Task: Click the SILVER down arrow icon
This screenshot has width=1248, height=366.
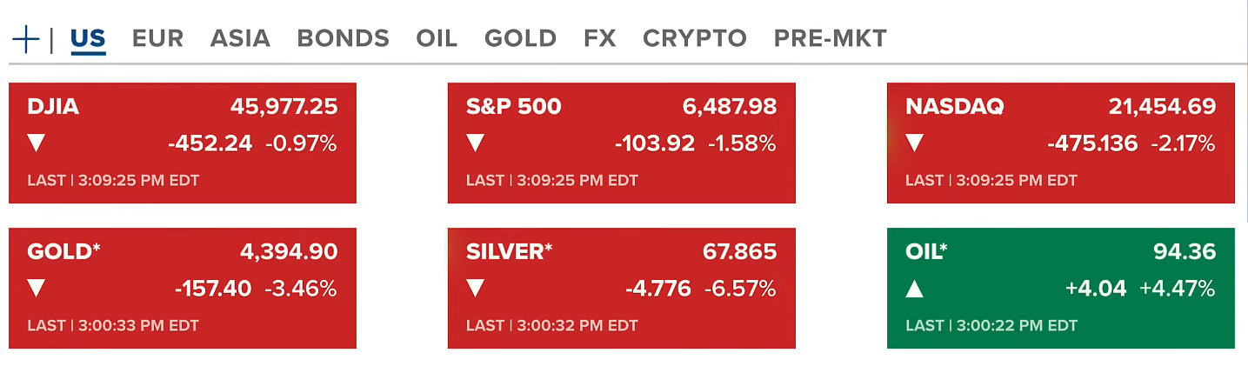Action: [475, 289]
